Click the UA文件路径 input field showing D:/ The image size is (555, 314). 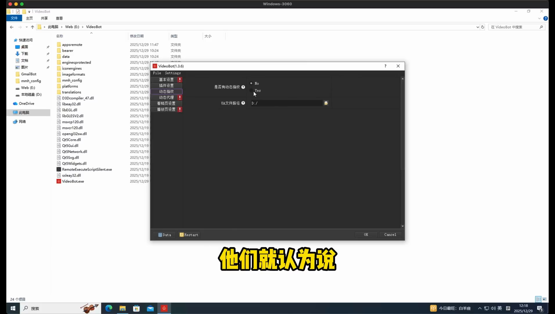pos(286,103)
